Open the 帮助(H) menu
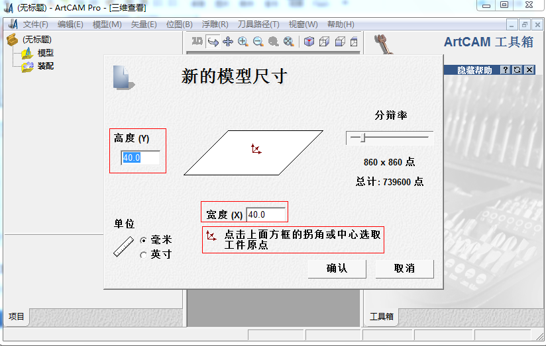This screenshot has height=346, width=546. tap(341, 24)
